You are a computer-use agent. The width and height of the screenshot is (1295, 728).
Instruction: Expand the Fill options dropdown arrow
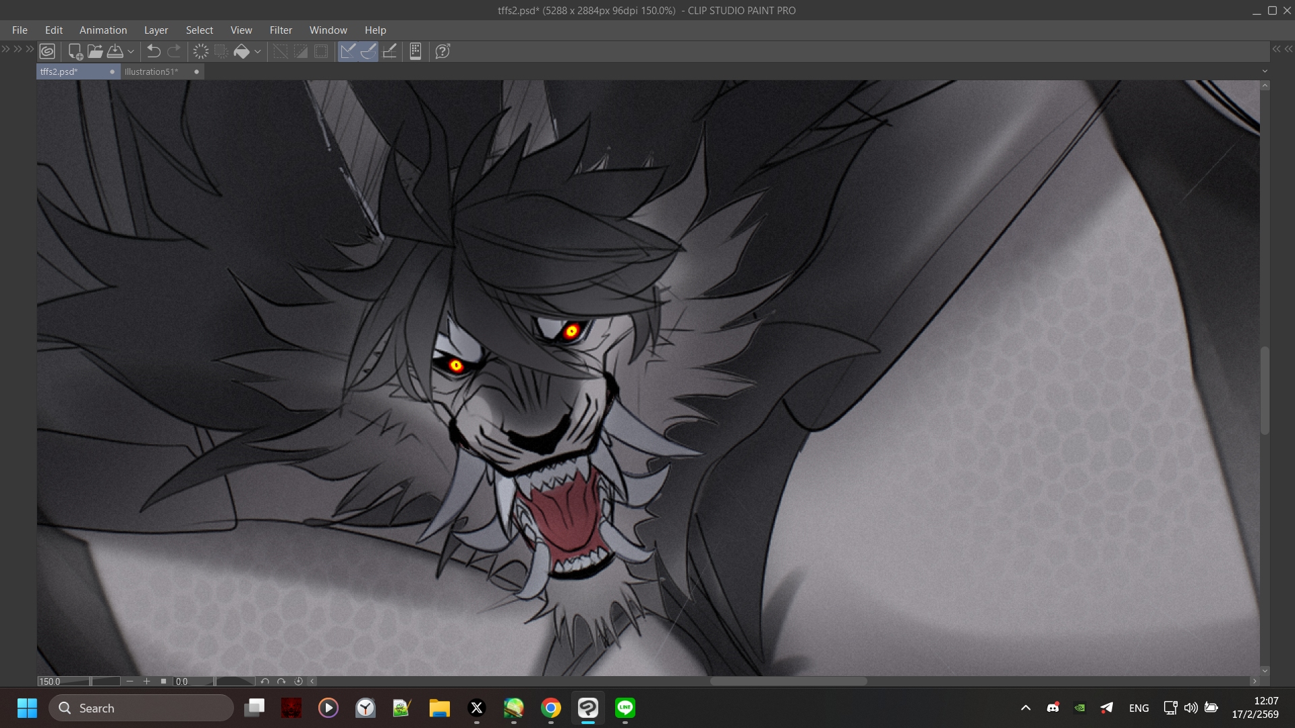pos(258,51)
